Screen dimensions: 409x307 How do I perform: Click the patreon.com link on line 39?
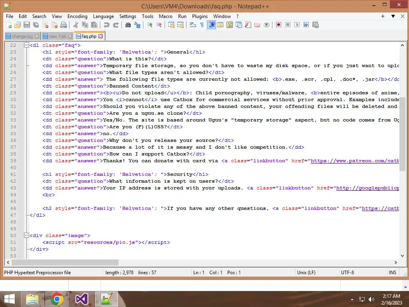pyautogui.click(x=355, y=161)
